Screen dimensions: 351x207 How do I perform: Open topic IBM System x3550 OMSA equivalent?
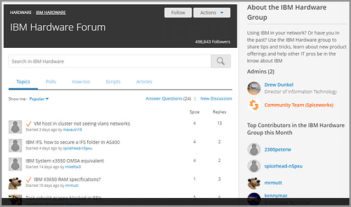pyautogui.click(x=65, y=161)
